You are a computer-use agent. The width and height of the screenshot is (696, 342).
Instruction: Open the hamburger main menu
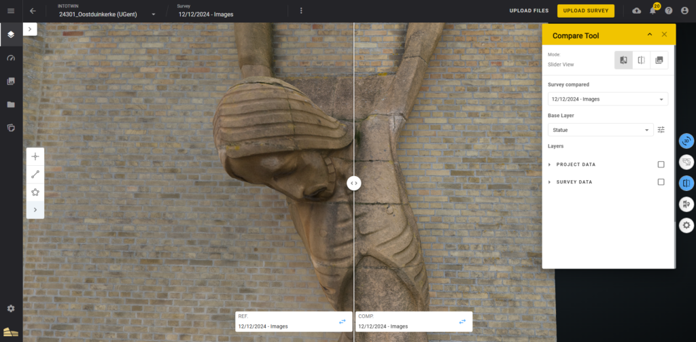pyautogui.click(x=11, y=11)
